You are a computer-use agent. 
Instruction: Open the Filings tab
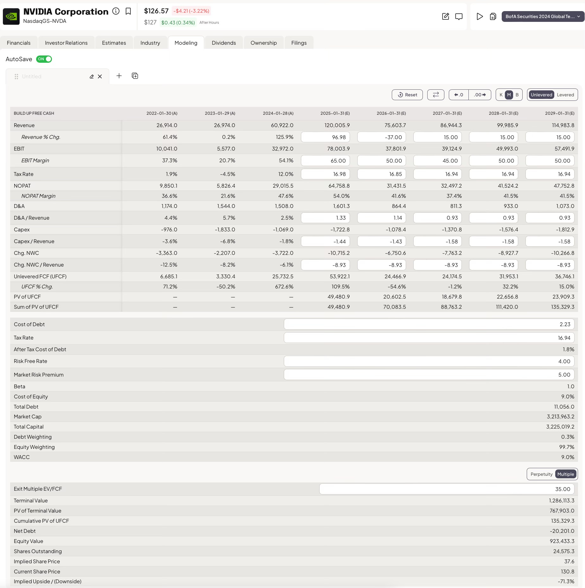tap(299, 43)
